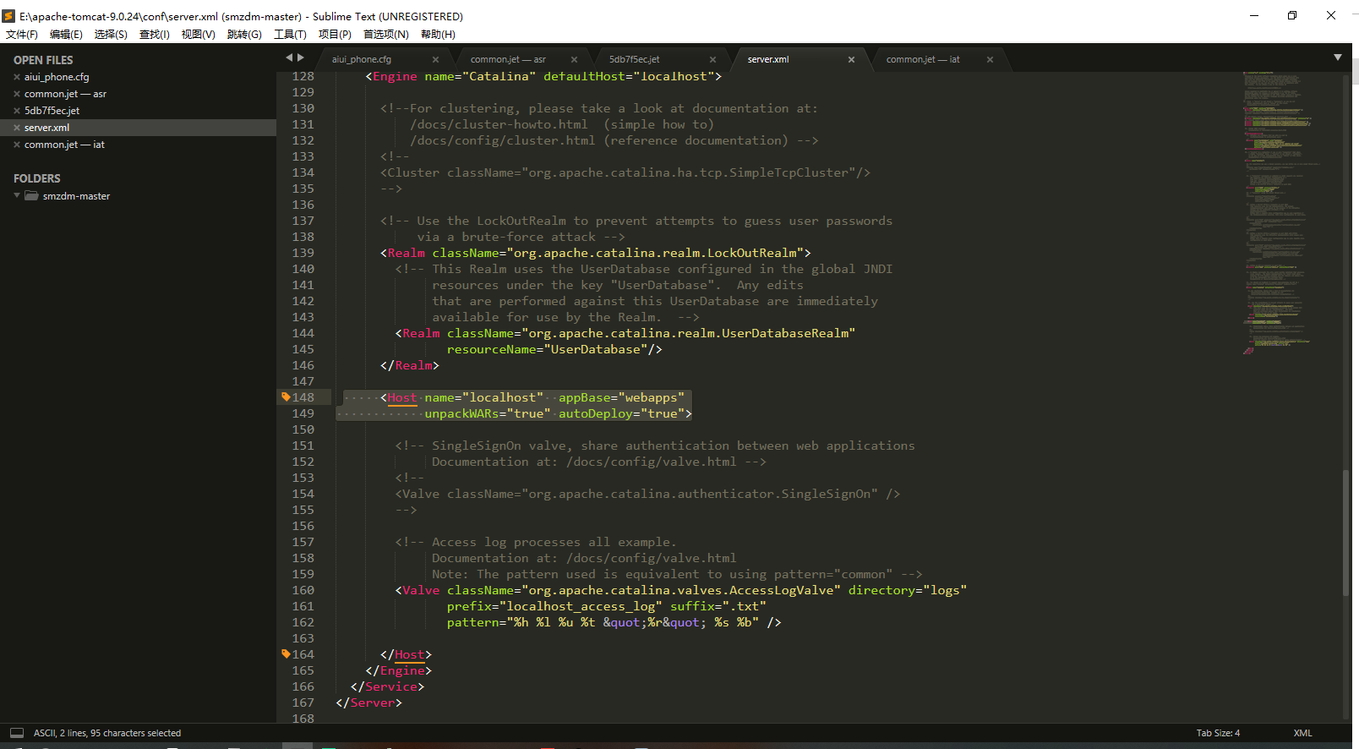Close the common.jet — asr tab

pos(574,59)
